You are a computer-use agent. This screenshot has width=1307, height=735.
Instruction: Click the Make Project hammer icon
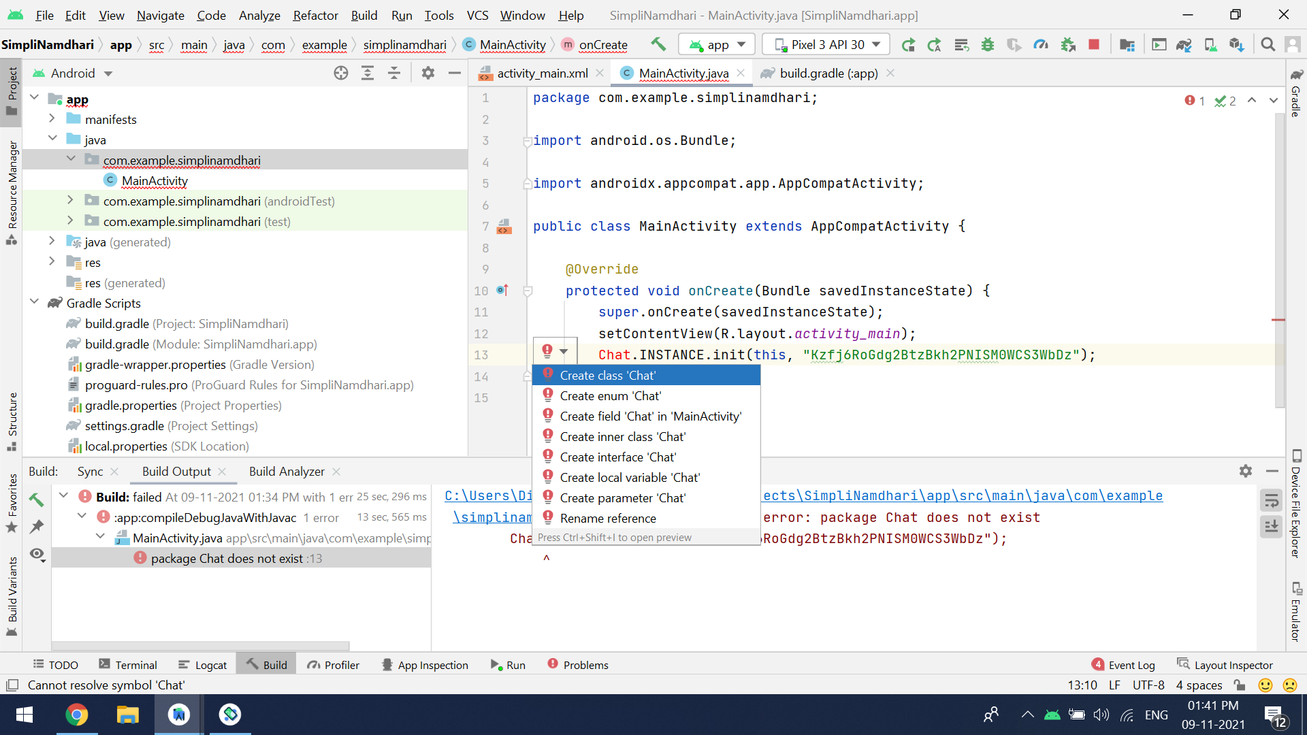coord(658,44)
